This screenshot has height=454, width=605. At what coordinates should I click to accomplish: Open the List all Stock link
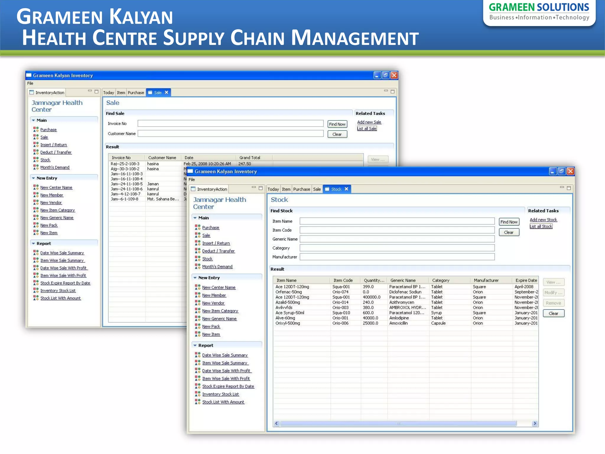541,226
